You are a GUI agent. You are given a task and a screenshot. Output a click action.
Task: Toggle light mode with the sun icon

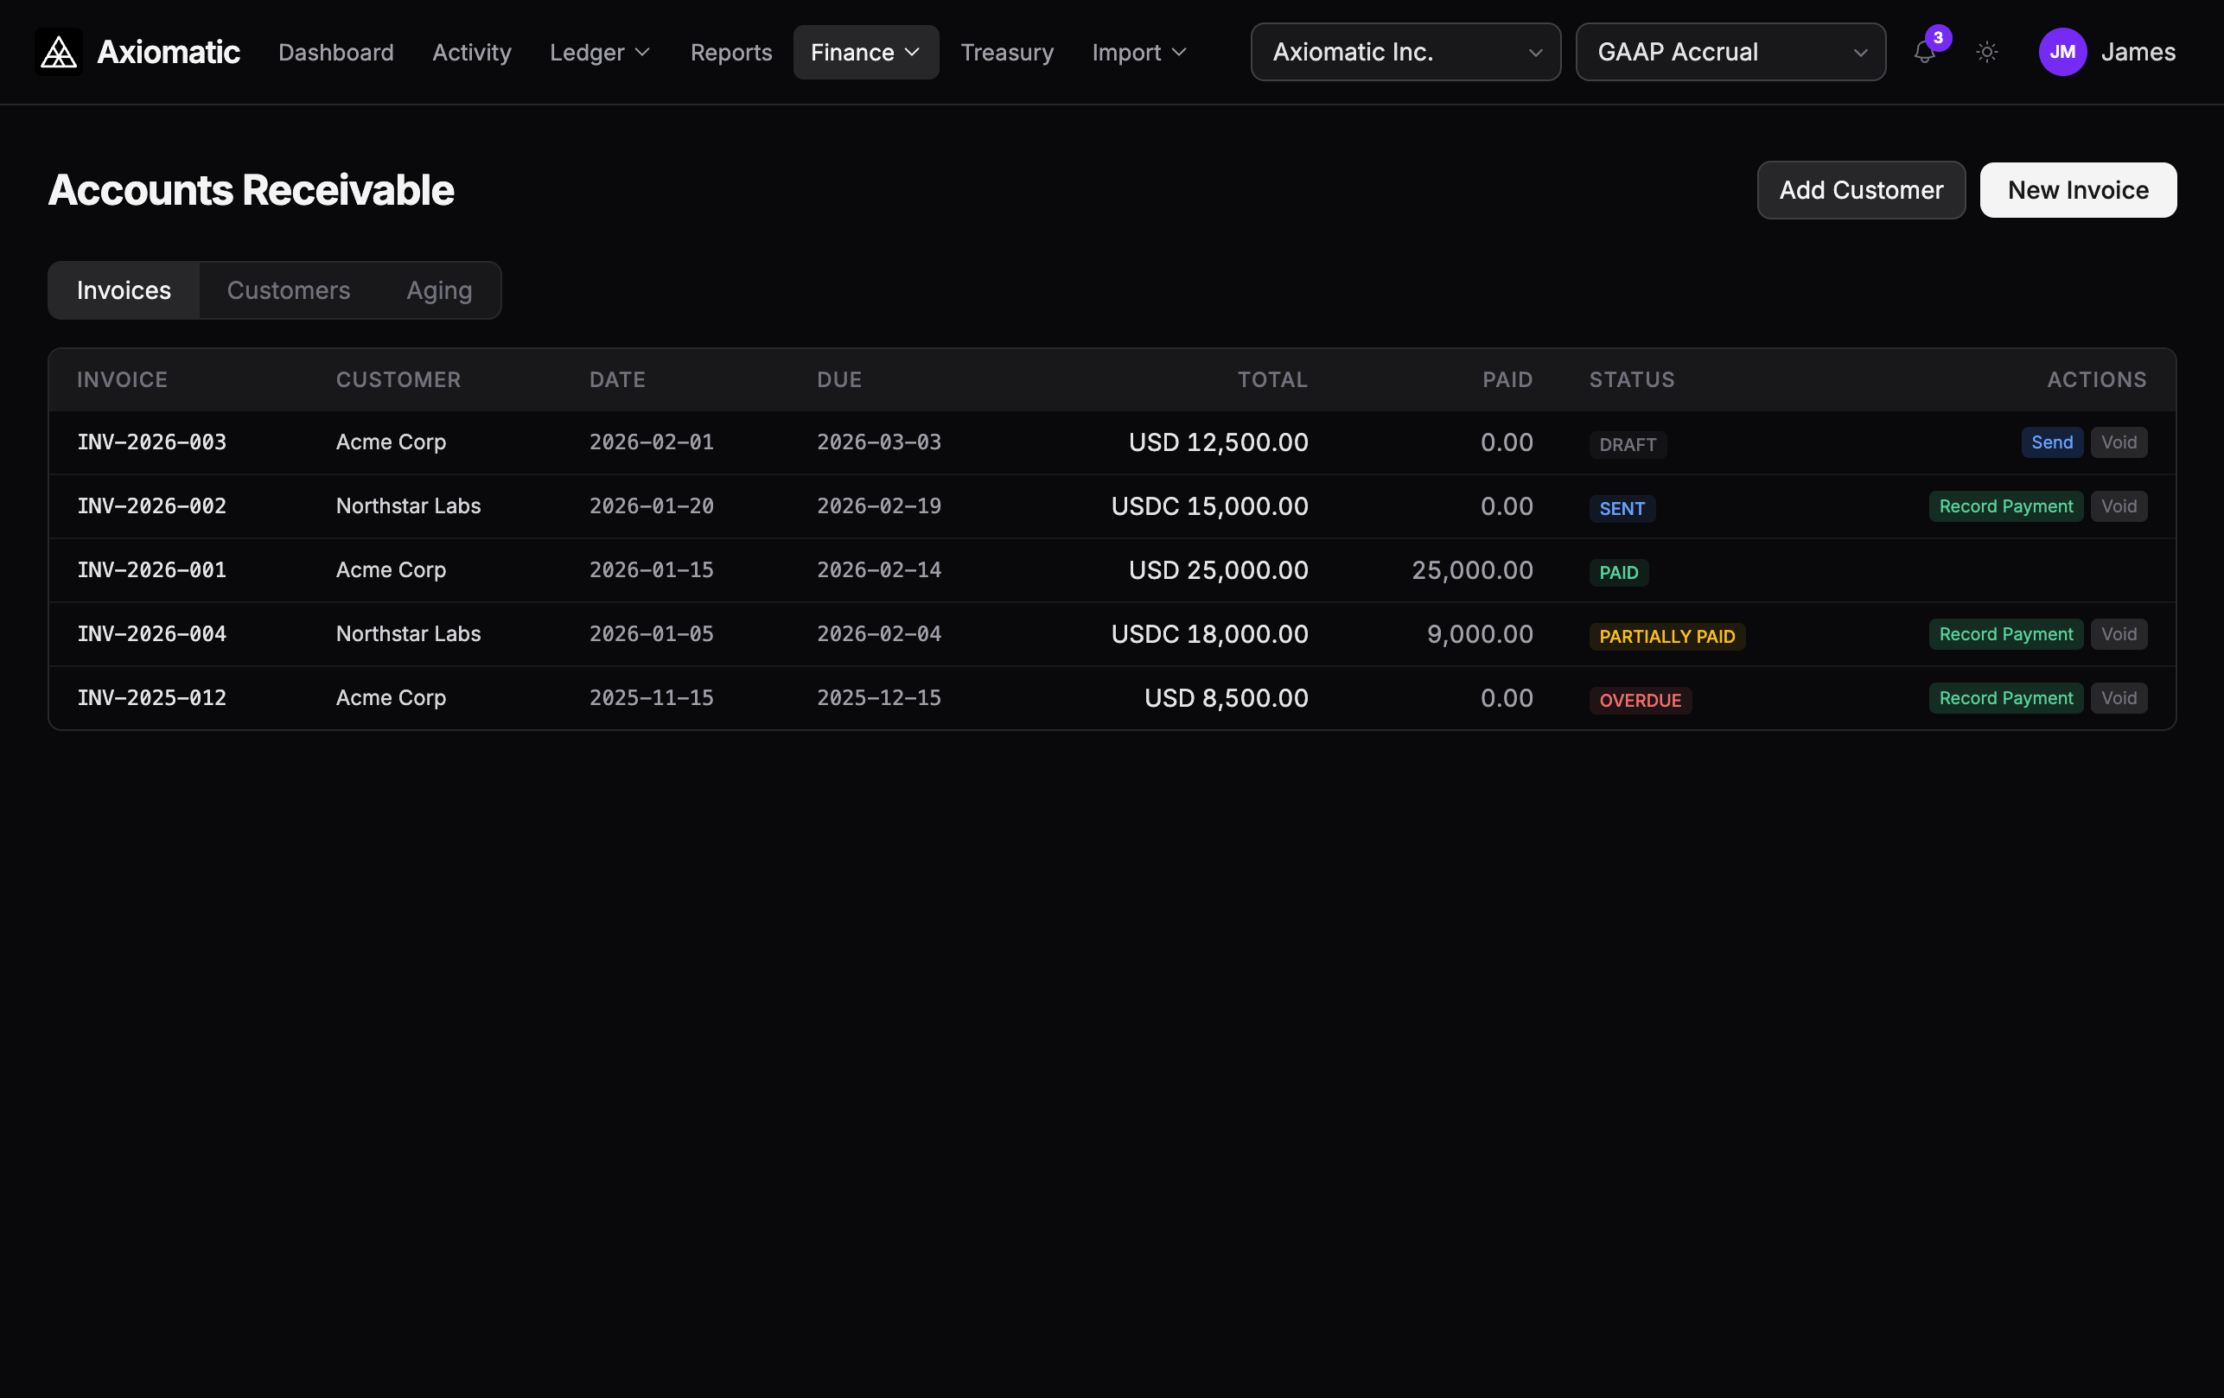click(x=1987, y=53)
